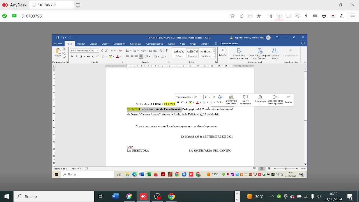Viewport: 359px width, 202px height.
Task: Open the change case (Aa) dropdown
Action: coord(113,50)
